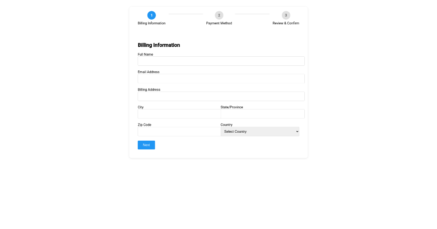The width and height of the screenshot is (437, 229).
Task: Focus the Email Address input field
Action: click(221, 79)
